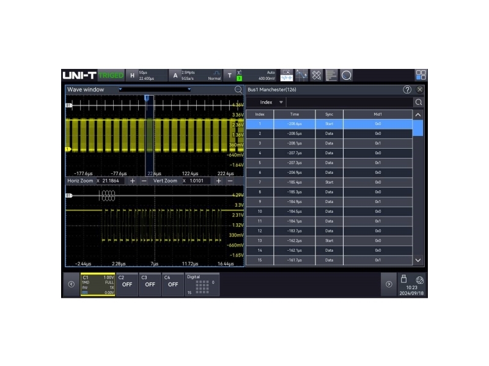Open the UNI-T logo main menu
This screenshot has height=366, width=489.
click(x=79, y=75)
